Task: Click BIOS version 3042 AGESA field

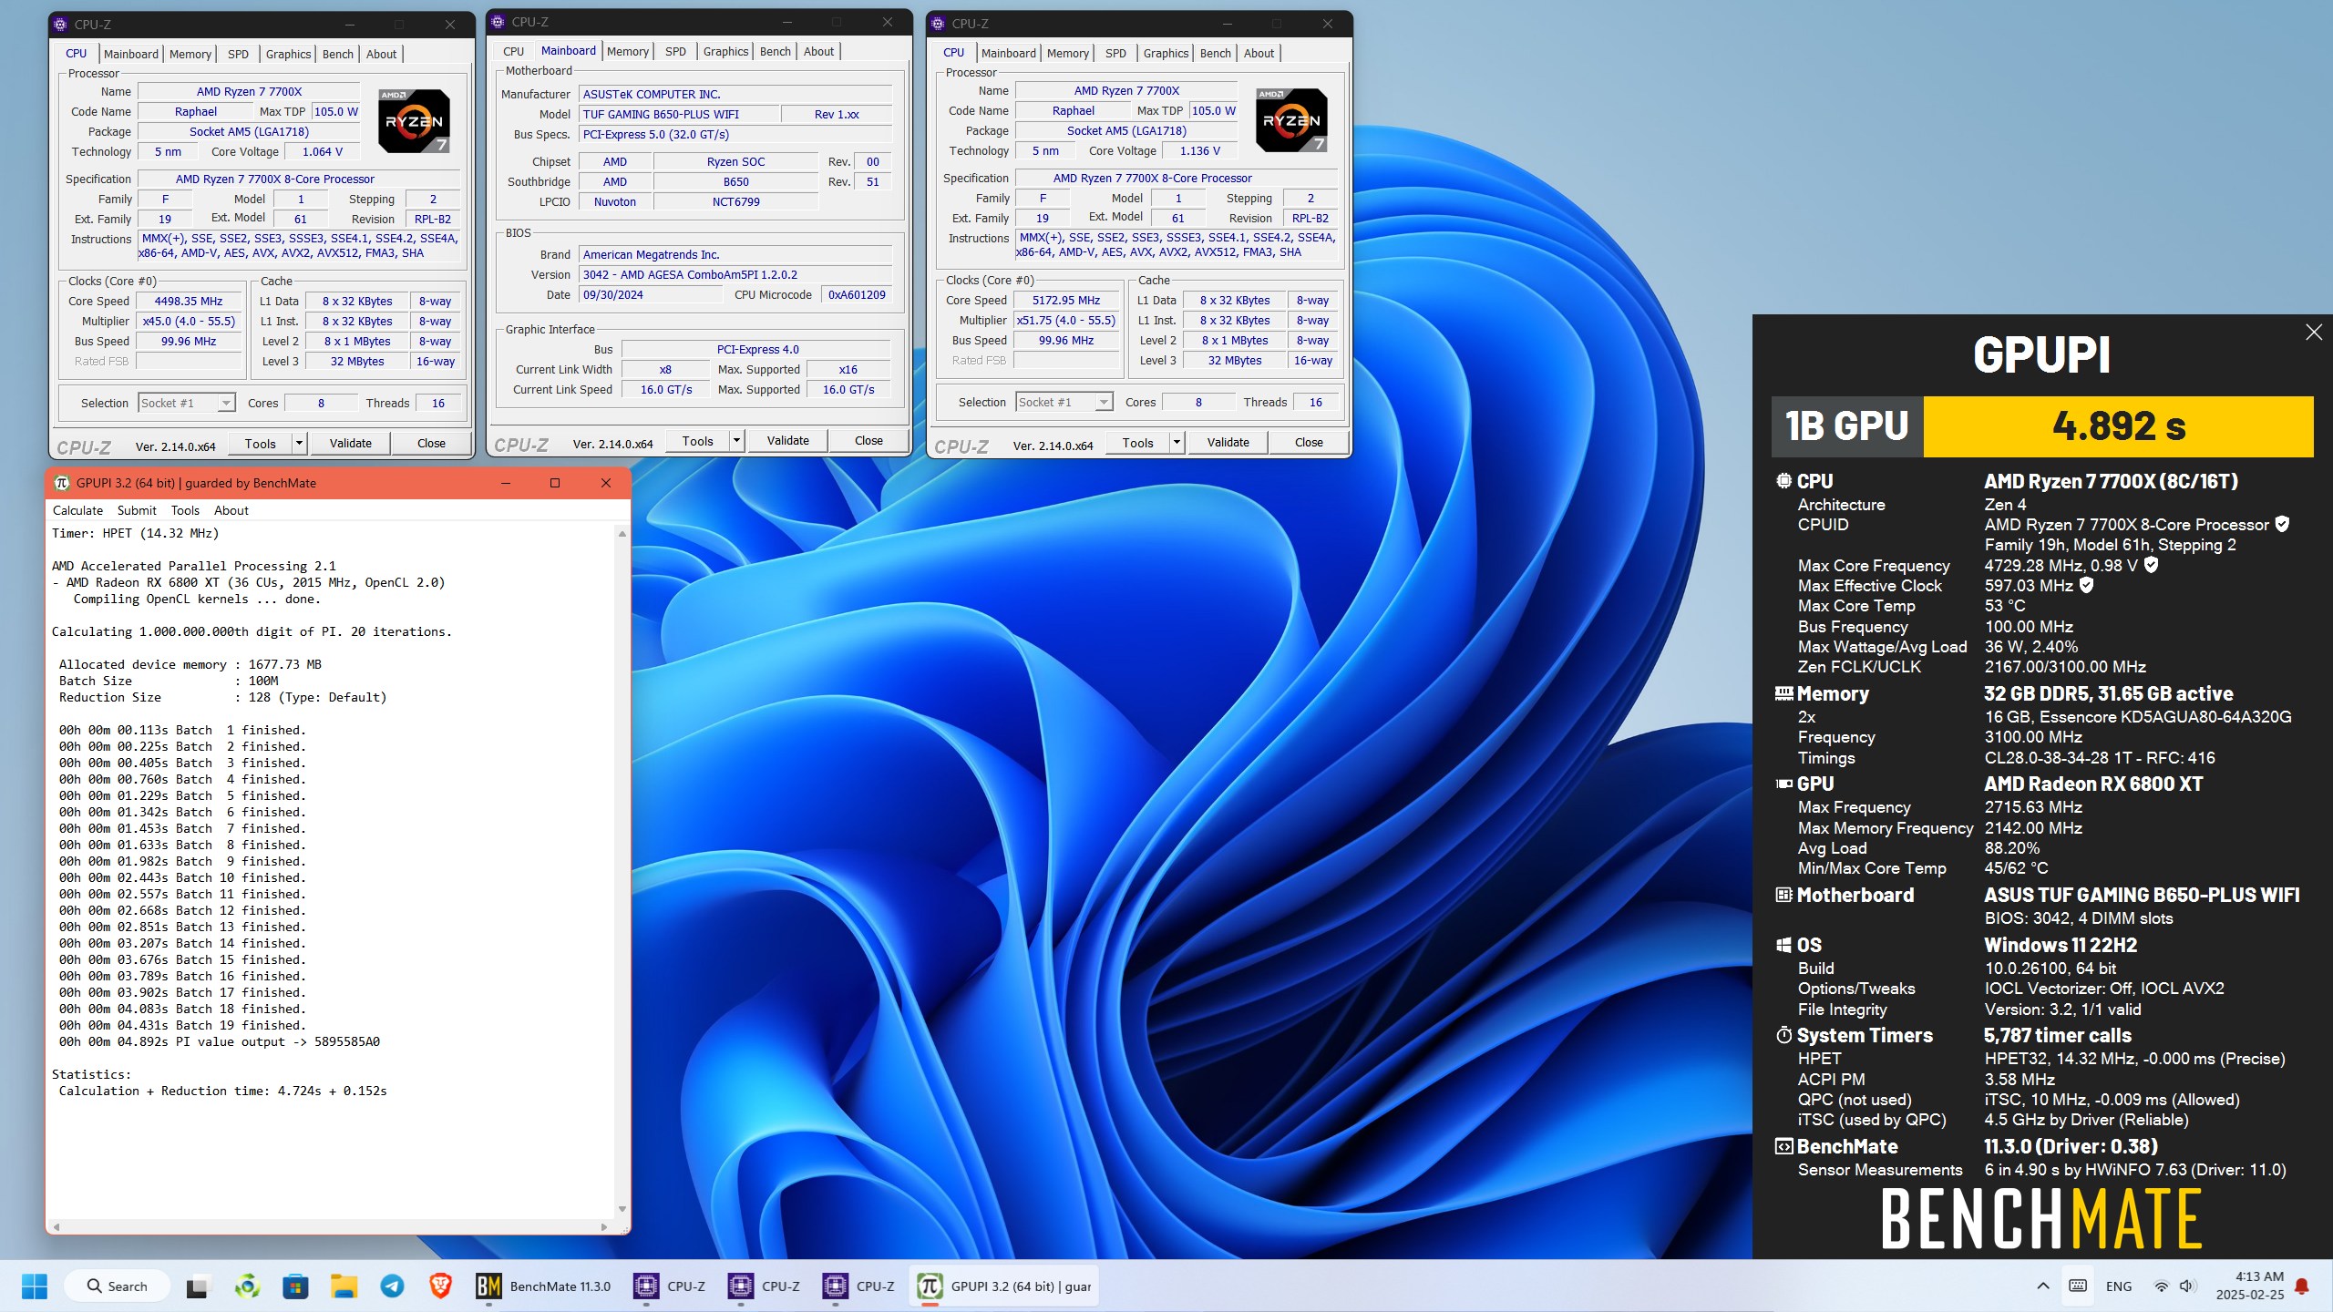Action: (x=736, y=275)
